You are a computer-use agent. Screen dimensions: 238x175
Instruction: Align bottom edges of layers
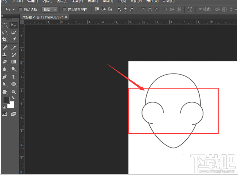110,9
